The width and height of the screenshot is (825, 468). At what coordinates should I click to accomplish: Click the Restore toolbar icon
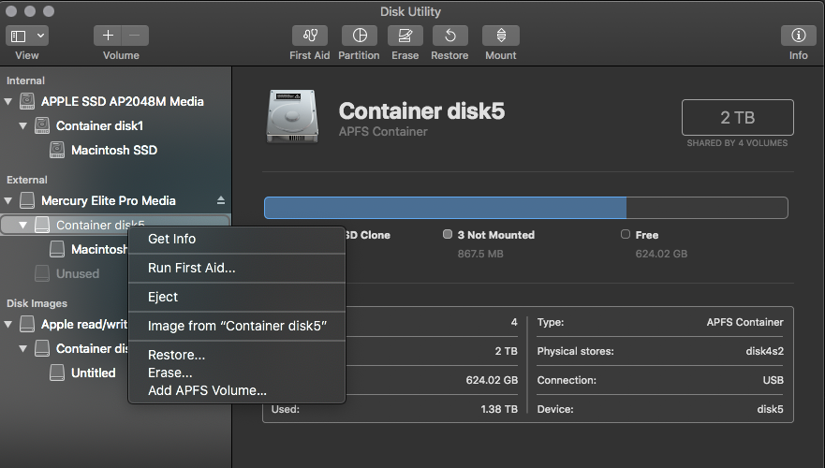(x=449, y=36)
